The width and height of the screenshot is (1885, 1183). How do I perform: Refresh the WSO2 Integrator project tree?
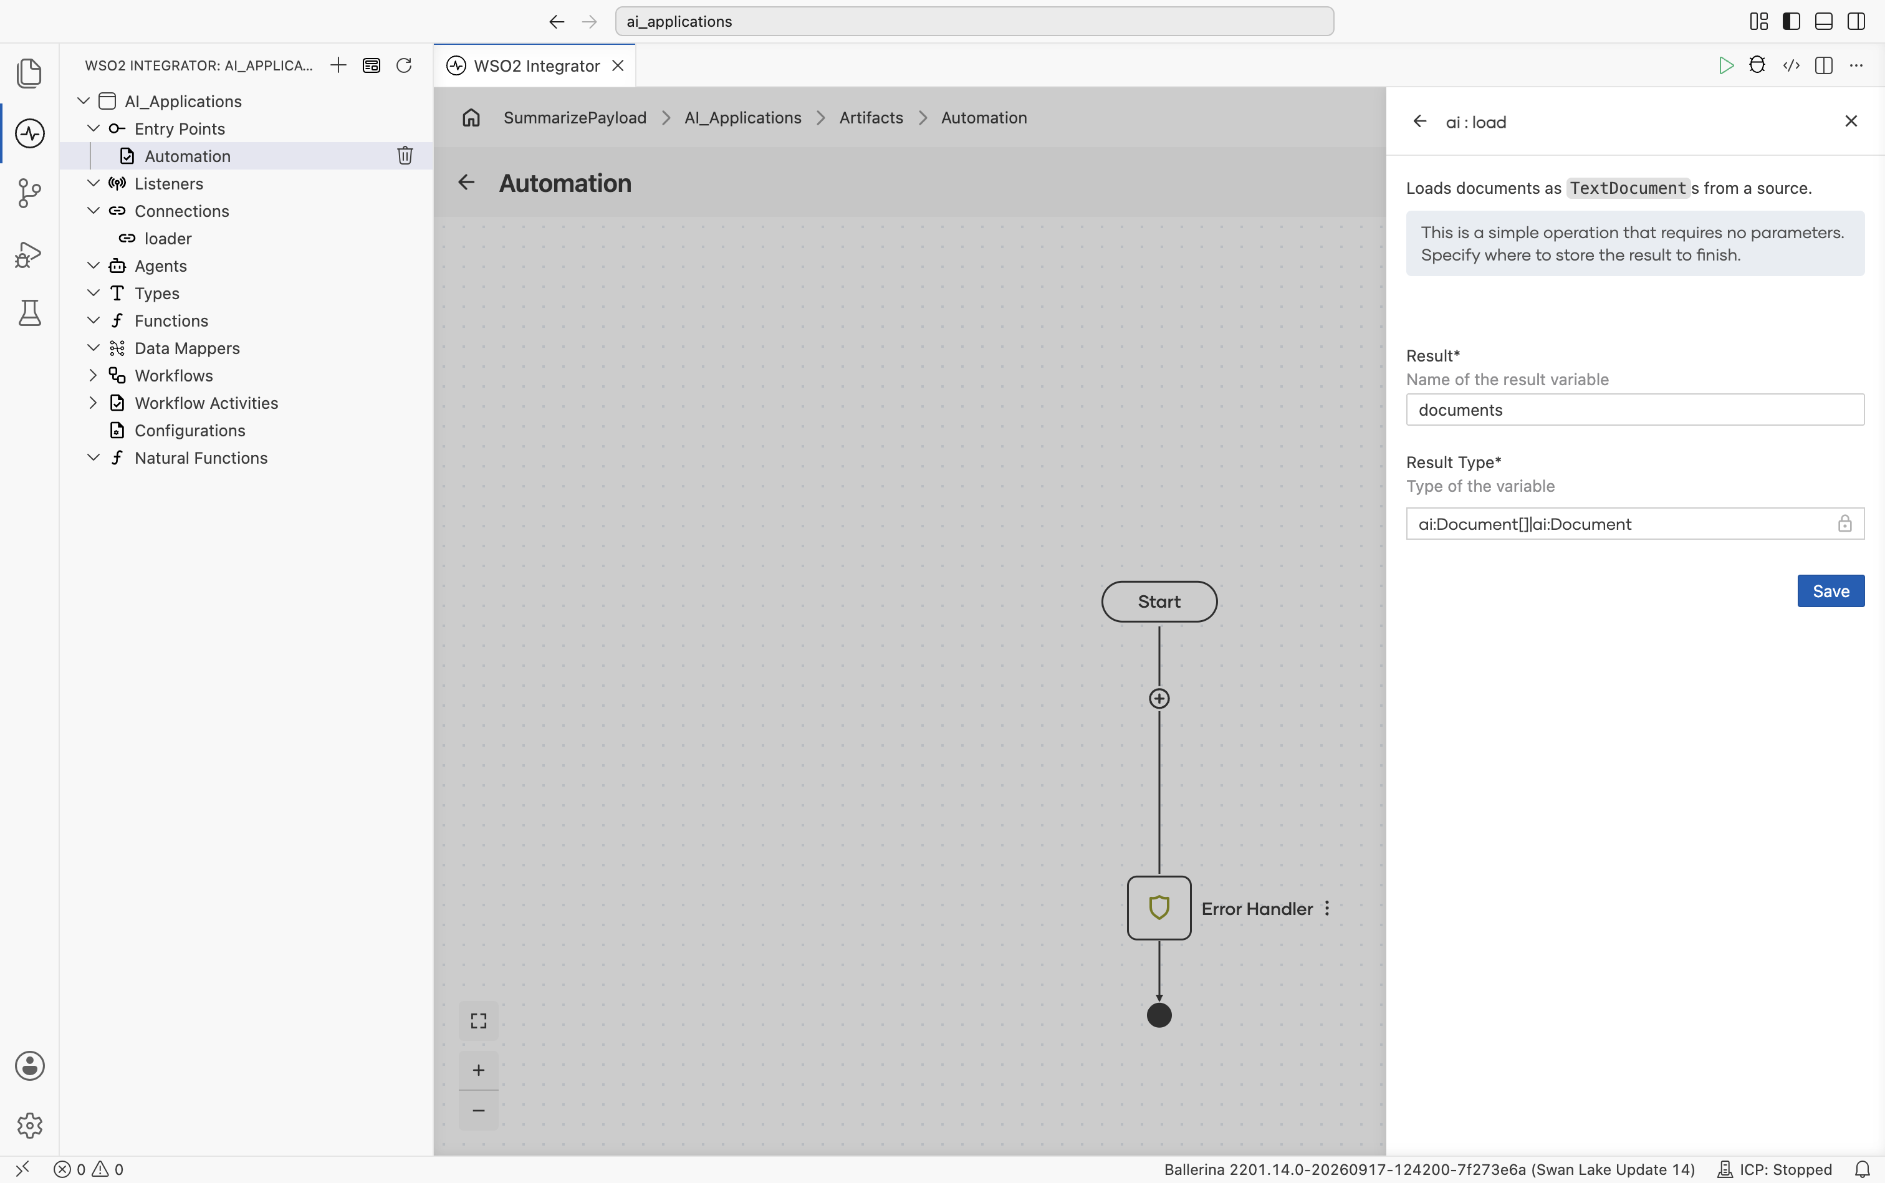[404, 65]
